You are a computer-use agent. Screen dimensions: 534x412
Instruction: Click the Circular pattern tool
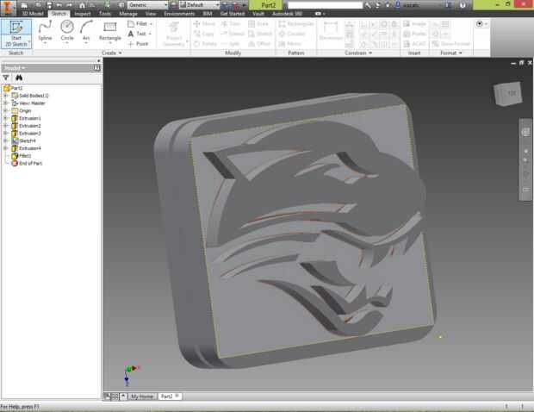(292, 34)
